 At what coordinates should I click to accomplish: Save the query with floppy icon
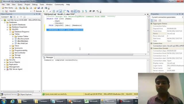tap(39, 8)
